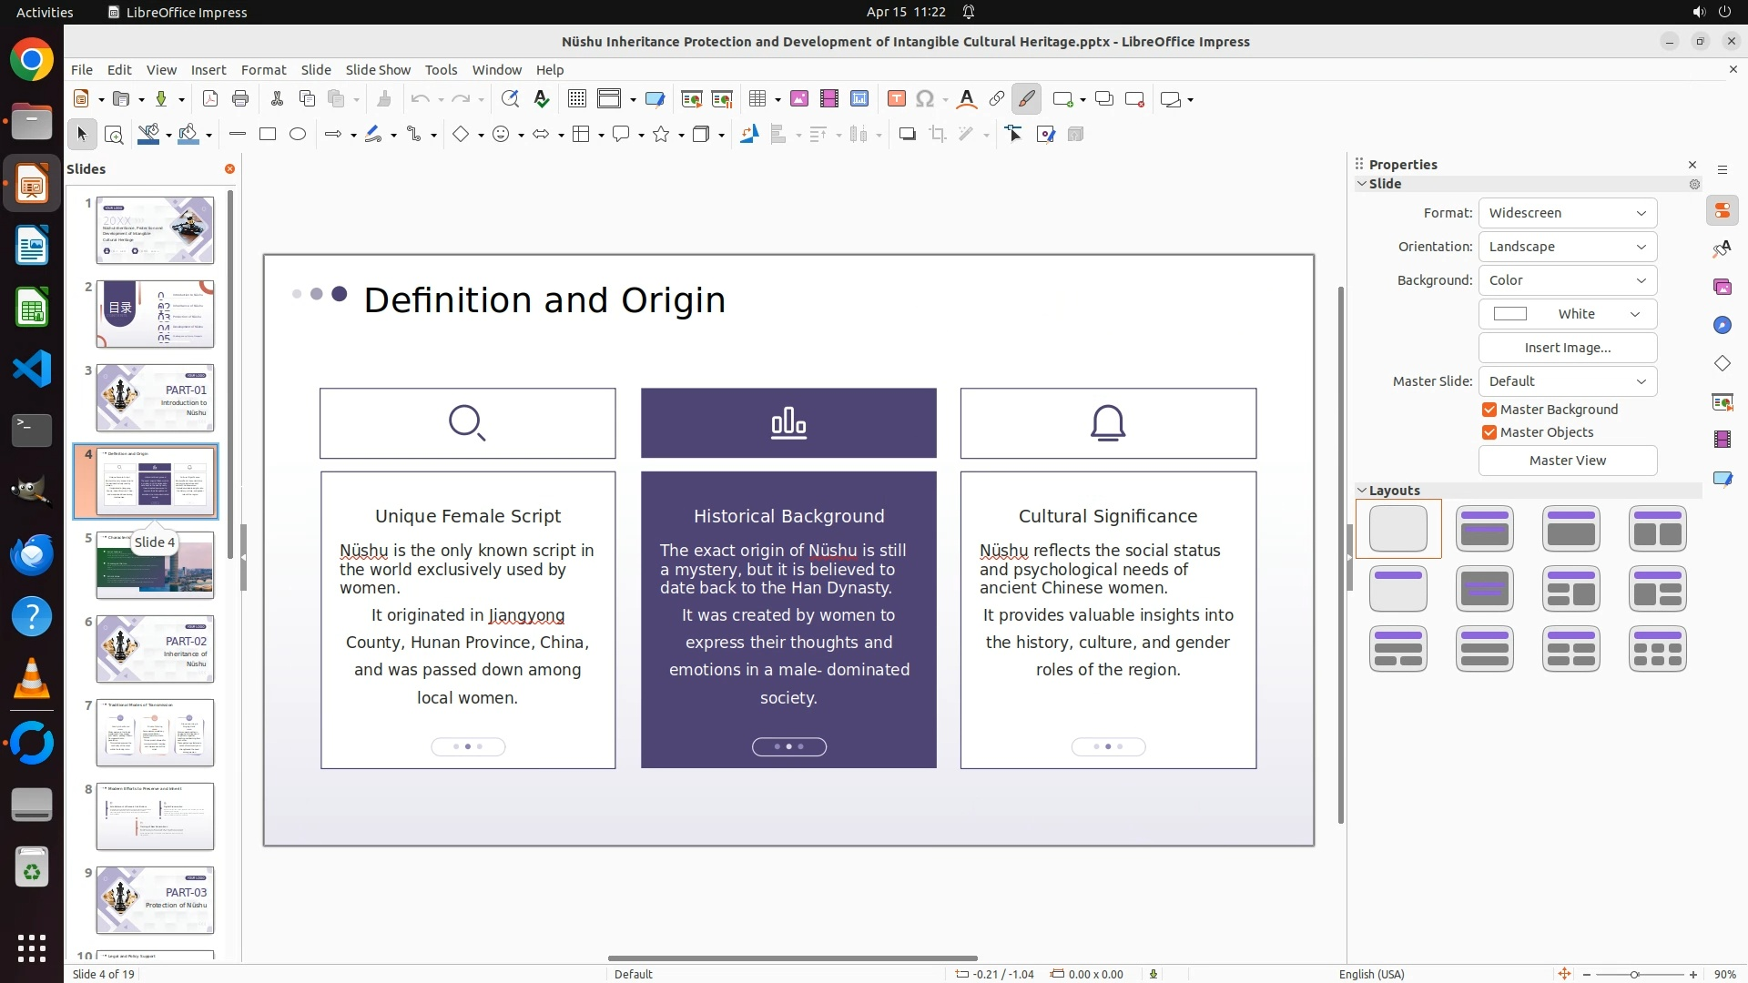
Task: Open the Format Widescreen dropdown
Action: tap(1567, 213)
